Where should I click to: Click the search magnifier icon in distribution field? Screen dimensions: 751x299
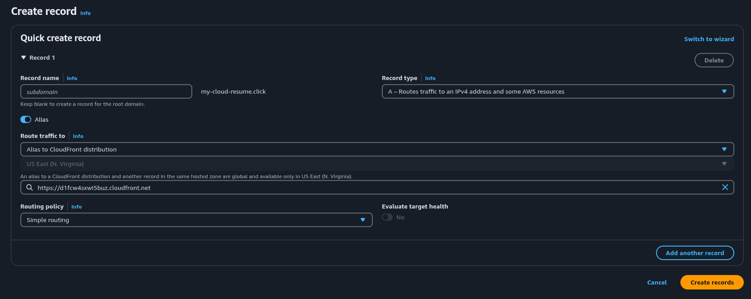tap(29, 187)
